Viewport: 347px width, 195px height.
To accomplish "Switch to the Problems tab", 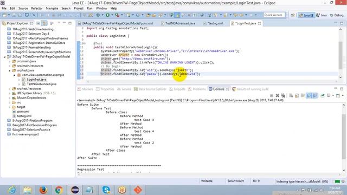I will [x=197, y=89].
